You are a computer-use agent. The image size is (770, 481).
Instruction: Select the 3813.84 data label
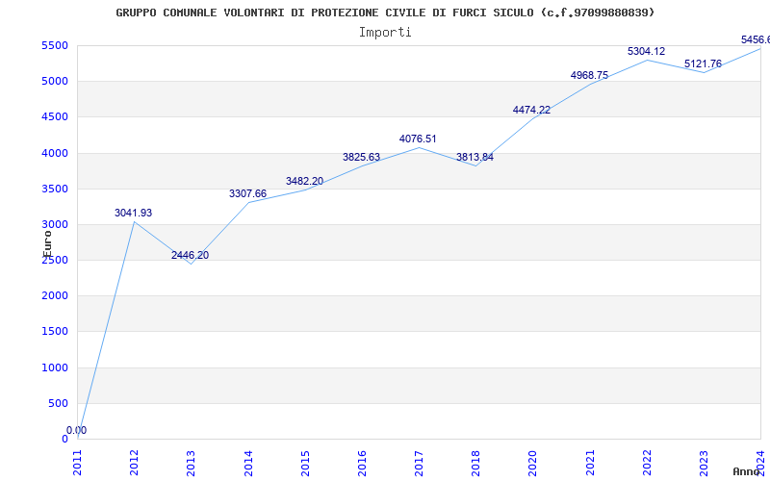[x=475, y=157]
